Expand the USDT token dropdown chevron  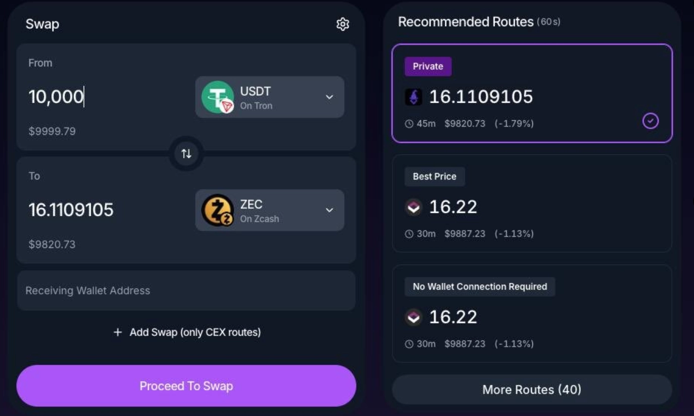coord(329,97)
